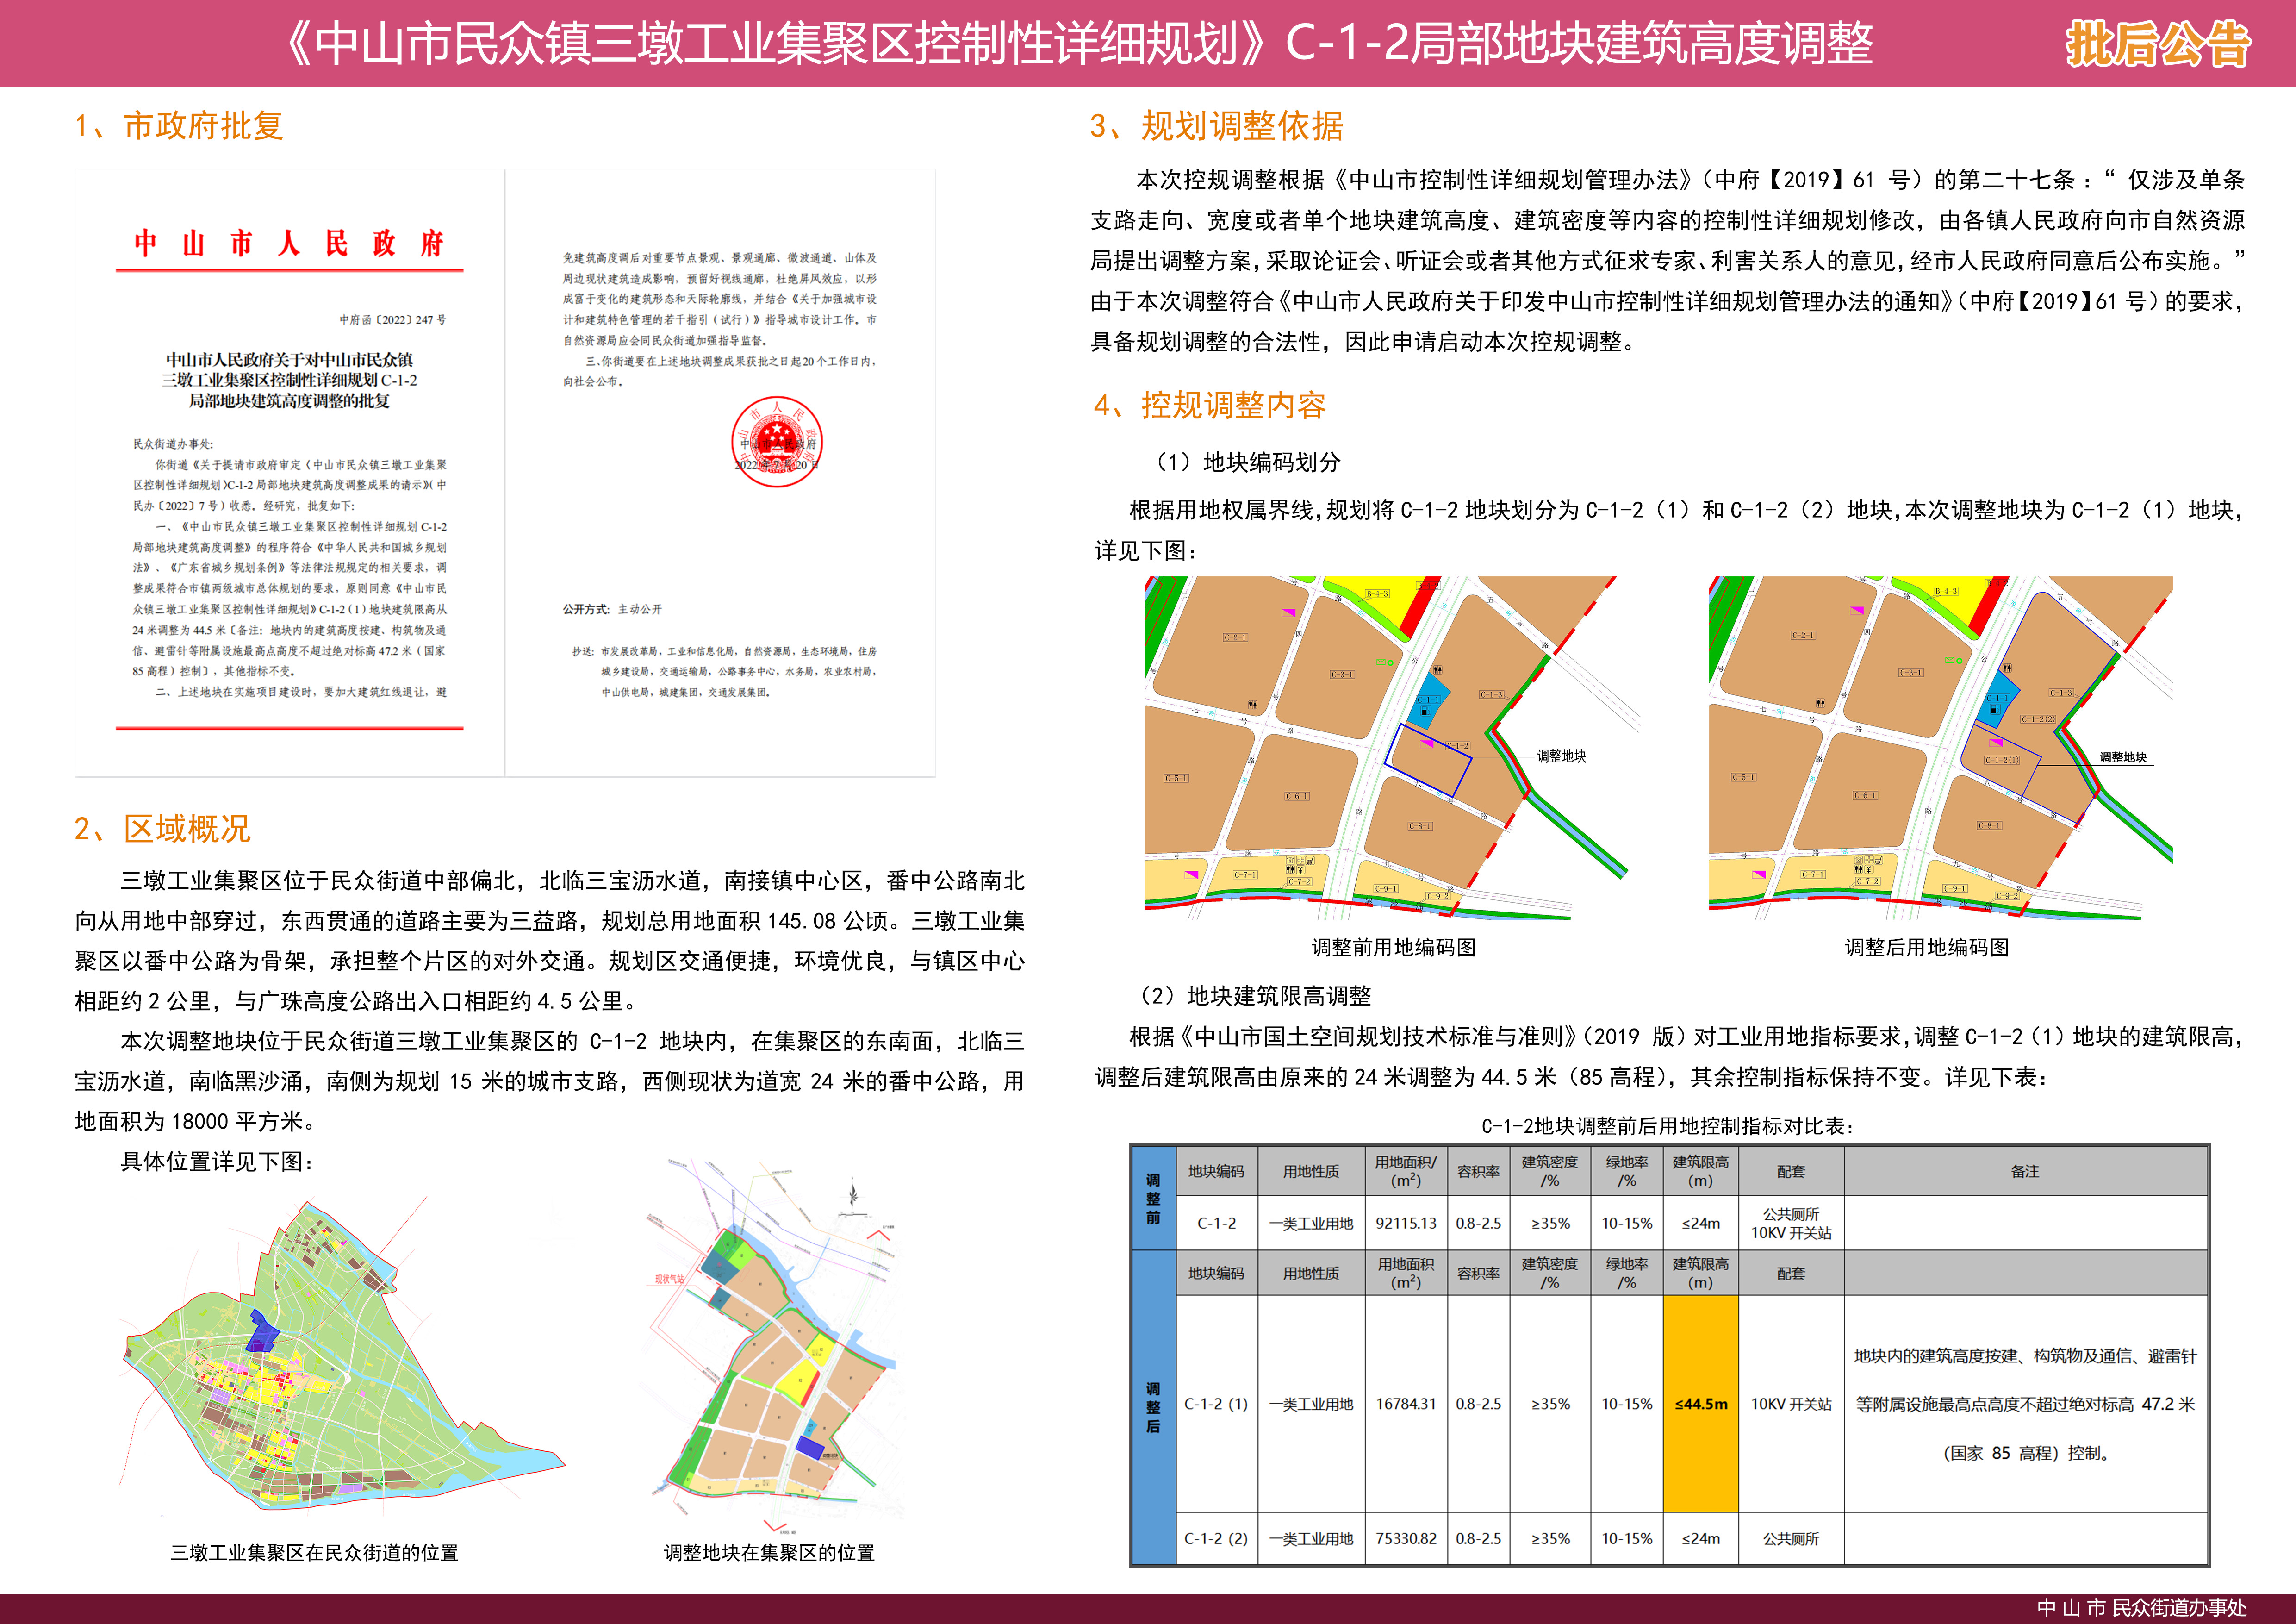The image size is (2296, 1624).
Task: Click the 4、控规调整内容 section heading
Action: point(1209,406)
